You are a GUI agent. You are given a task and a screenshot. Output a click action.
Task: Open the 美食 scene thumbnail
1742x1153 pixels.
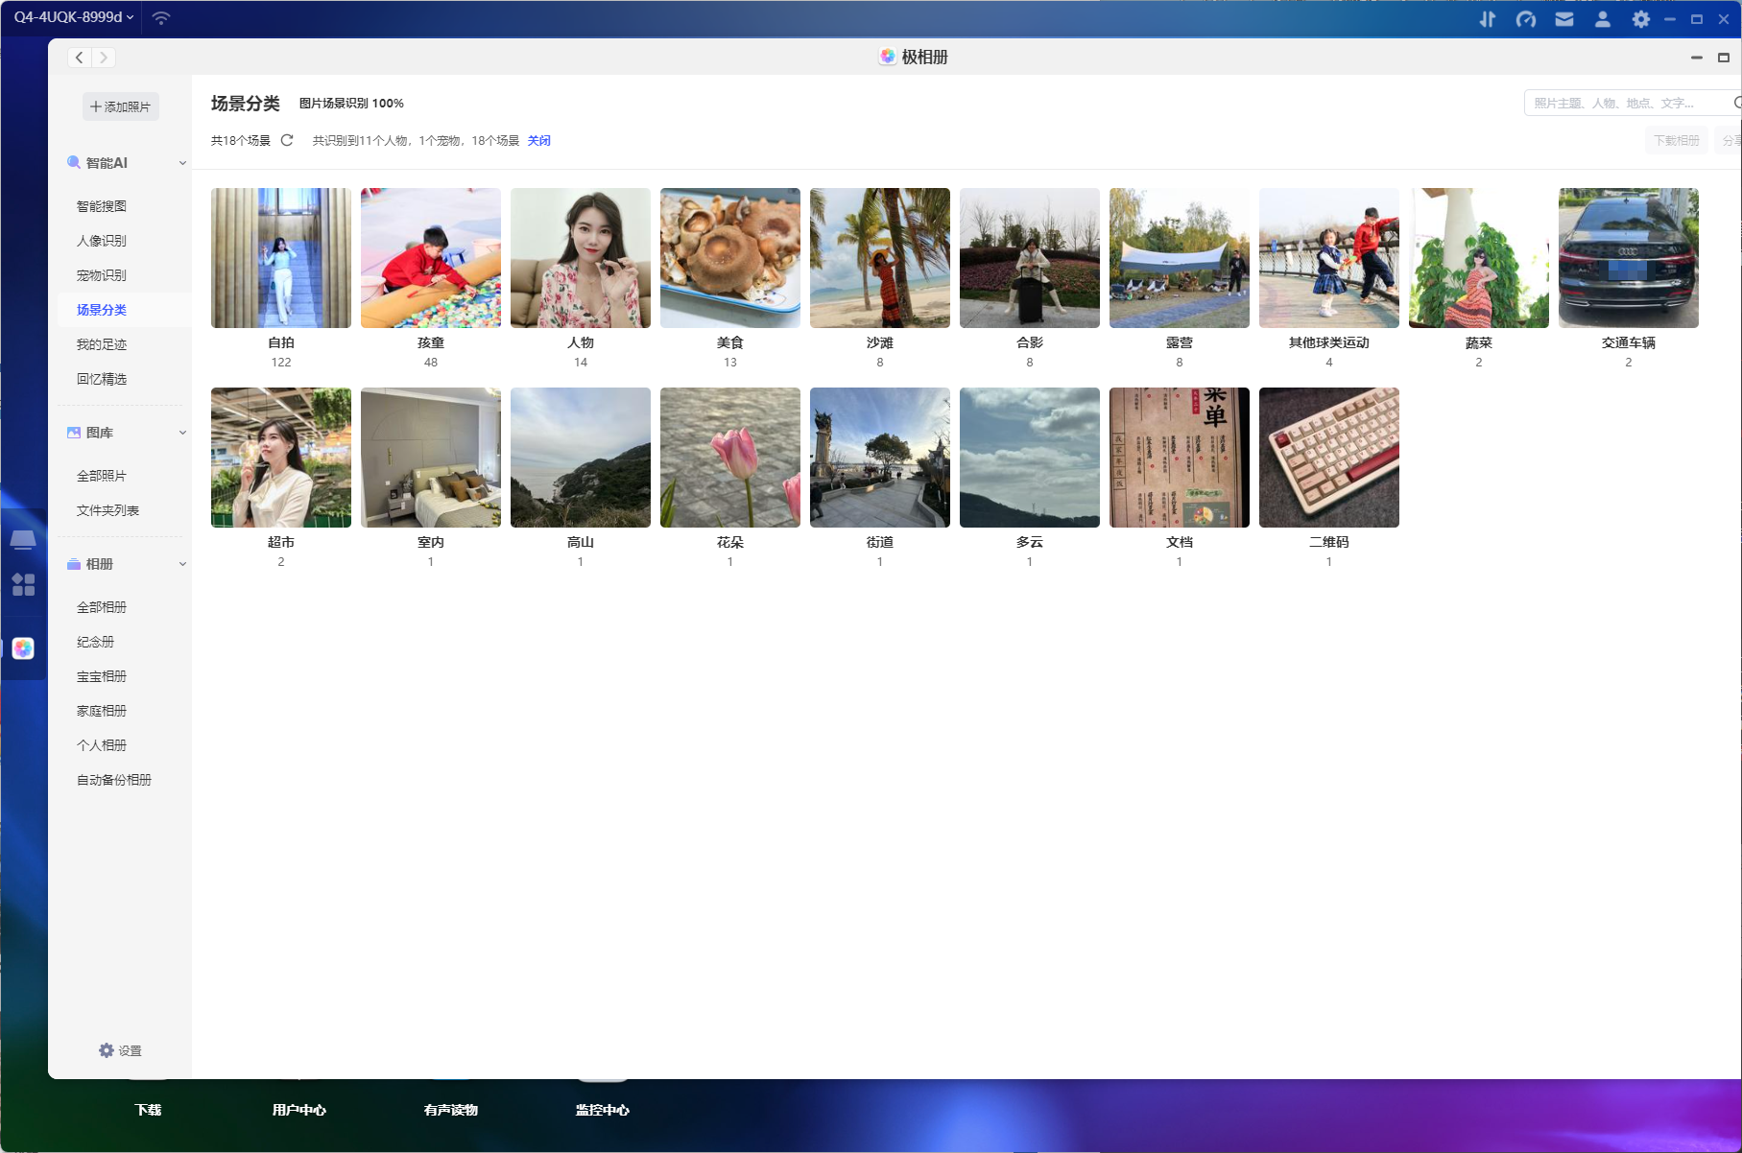click(730, 258)
